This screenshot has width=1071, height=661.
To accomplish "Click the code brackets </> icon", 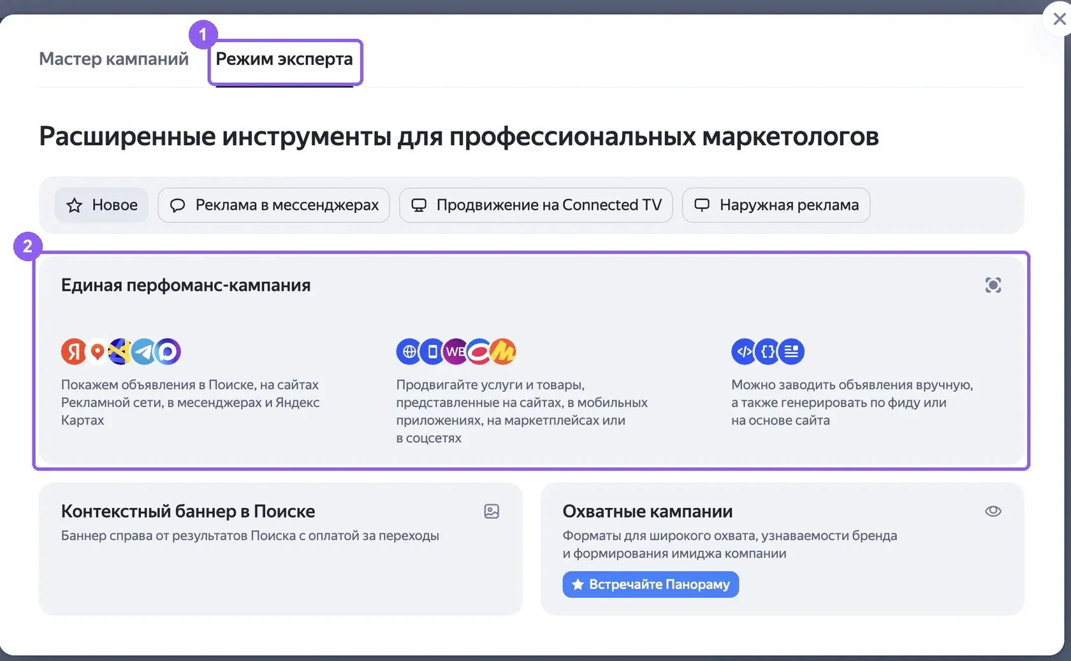I will click(x=743, y=351).
